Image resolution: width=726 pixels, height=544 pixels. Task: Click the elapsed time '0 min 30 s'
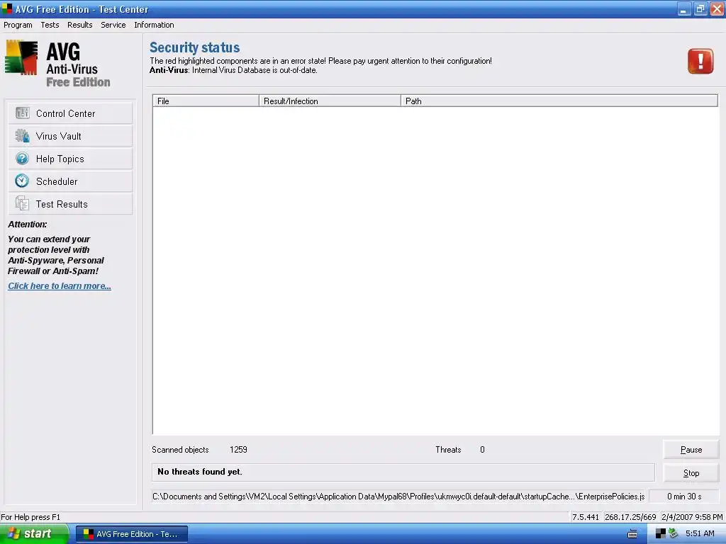[684, 497]
